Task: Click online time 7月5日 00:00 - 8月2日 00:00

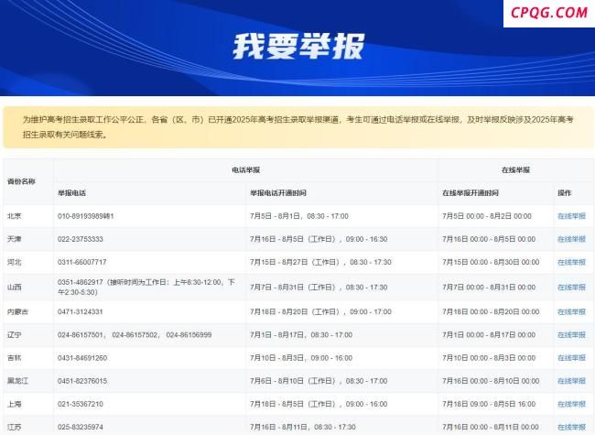Action: (x=487, y=216)
